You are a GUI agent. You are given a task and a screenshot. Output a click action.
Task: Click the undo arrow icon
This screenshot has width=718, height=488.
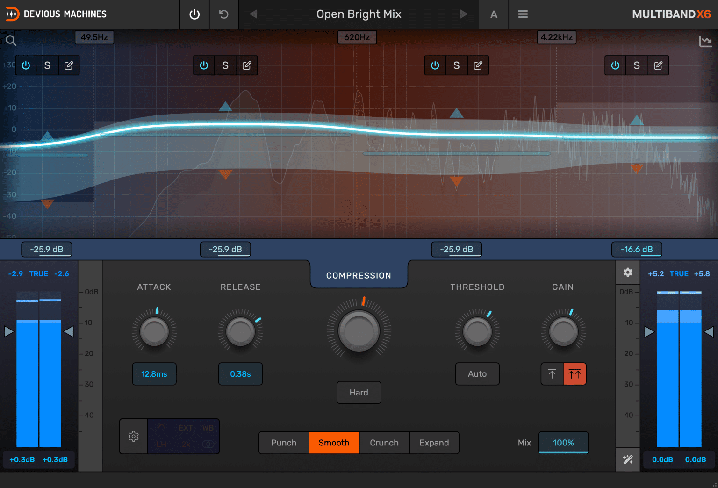point(223,14)
